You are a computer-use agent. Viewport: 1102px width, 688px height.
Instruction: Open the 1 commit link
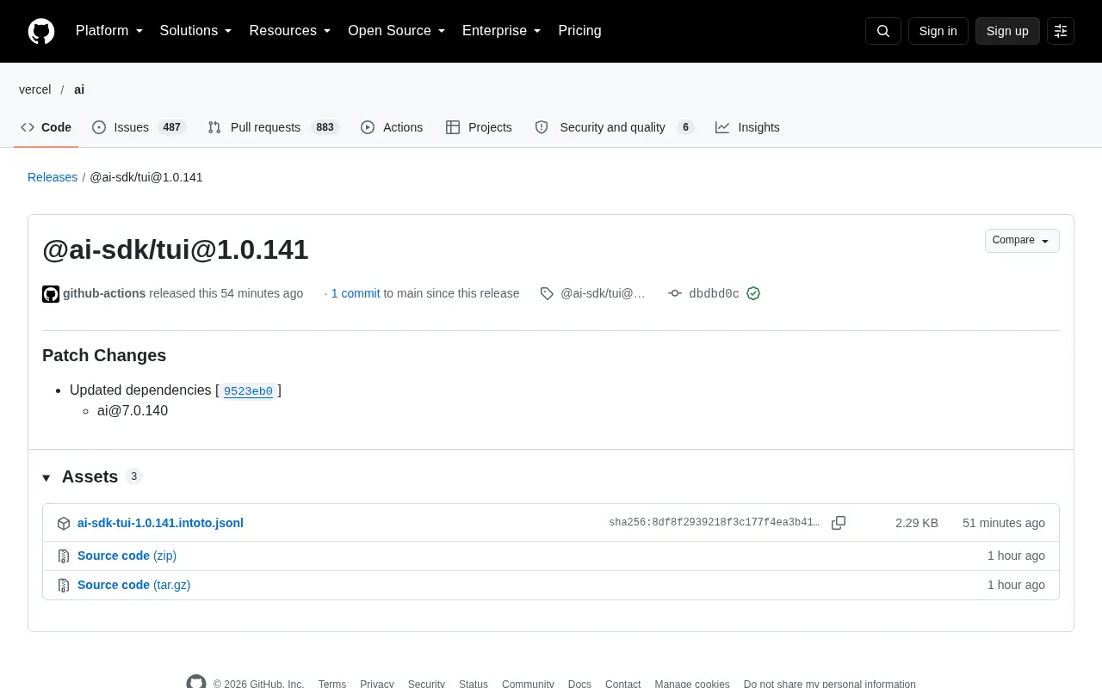pos(356,293)
